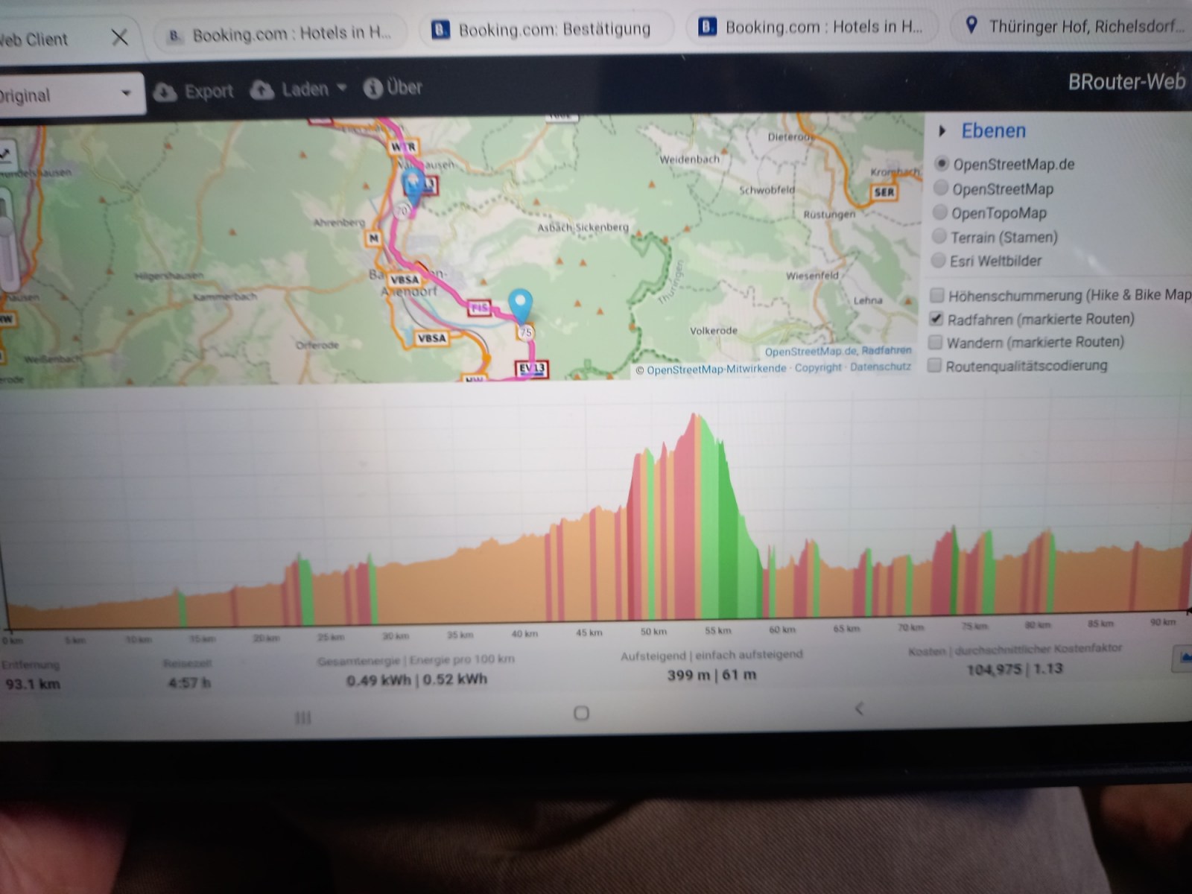Tap the Android back arrow
This screenshot has height=894, width=1192.
(860, 708)
